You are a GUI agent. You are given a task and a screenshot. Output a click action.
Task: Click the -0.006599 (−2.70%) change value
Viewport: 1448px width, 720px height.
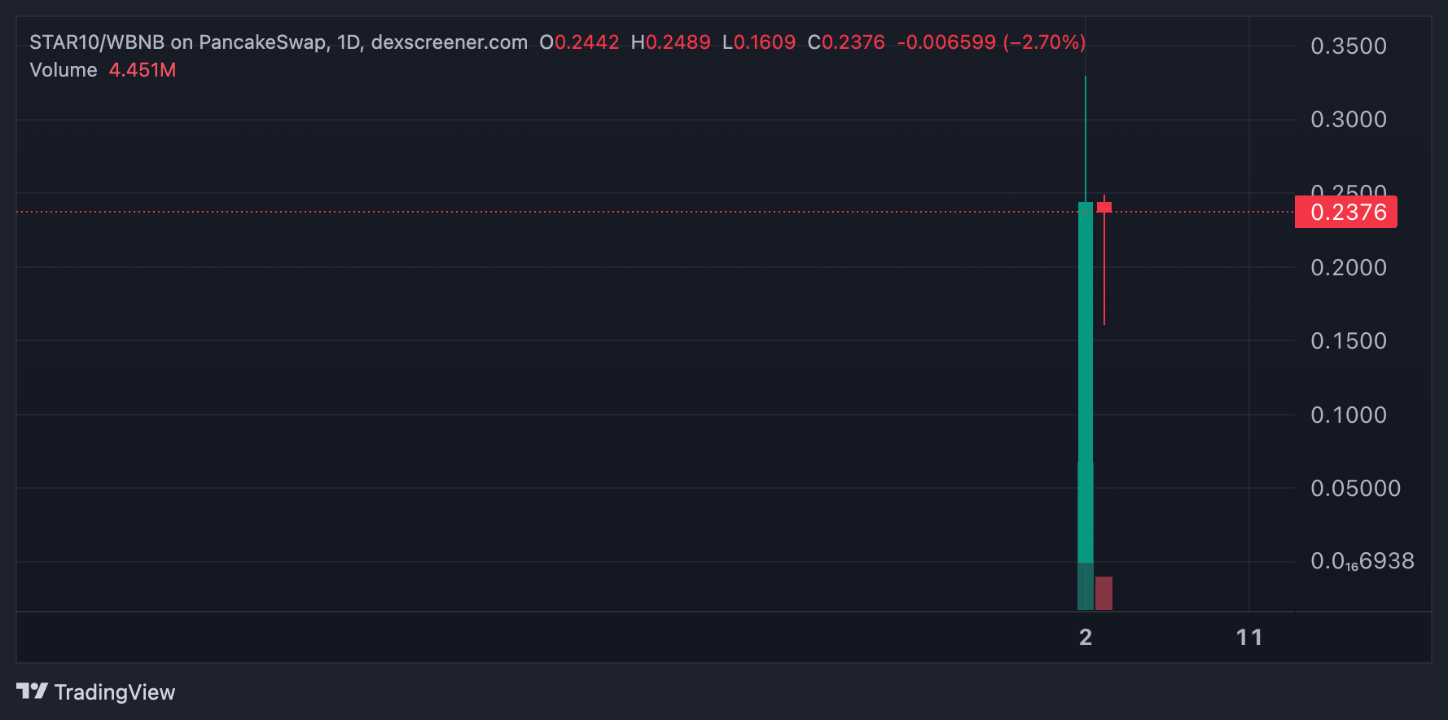(991, 42)
